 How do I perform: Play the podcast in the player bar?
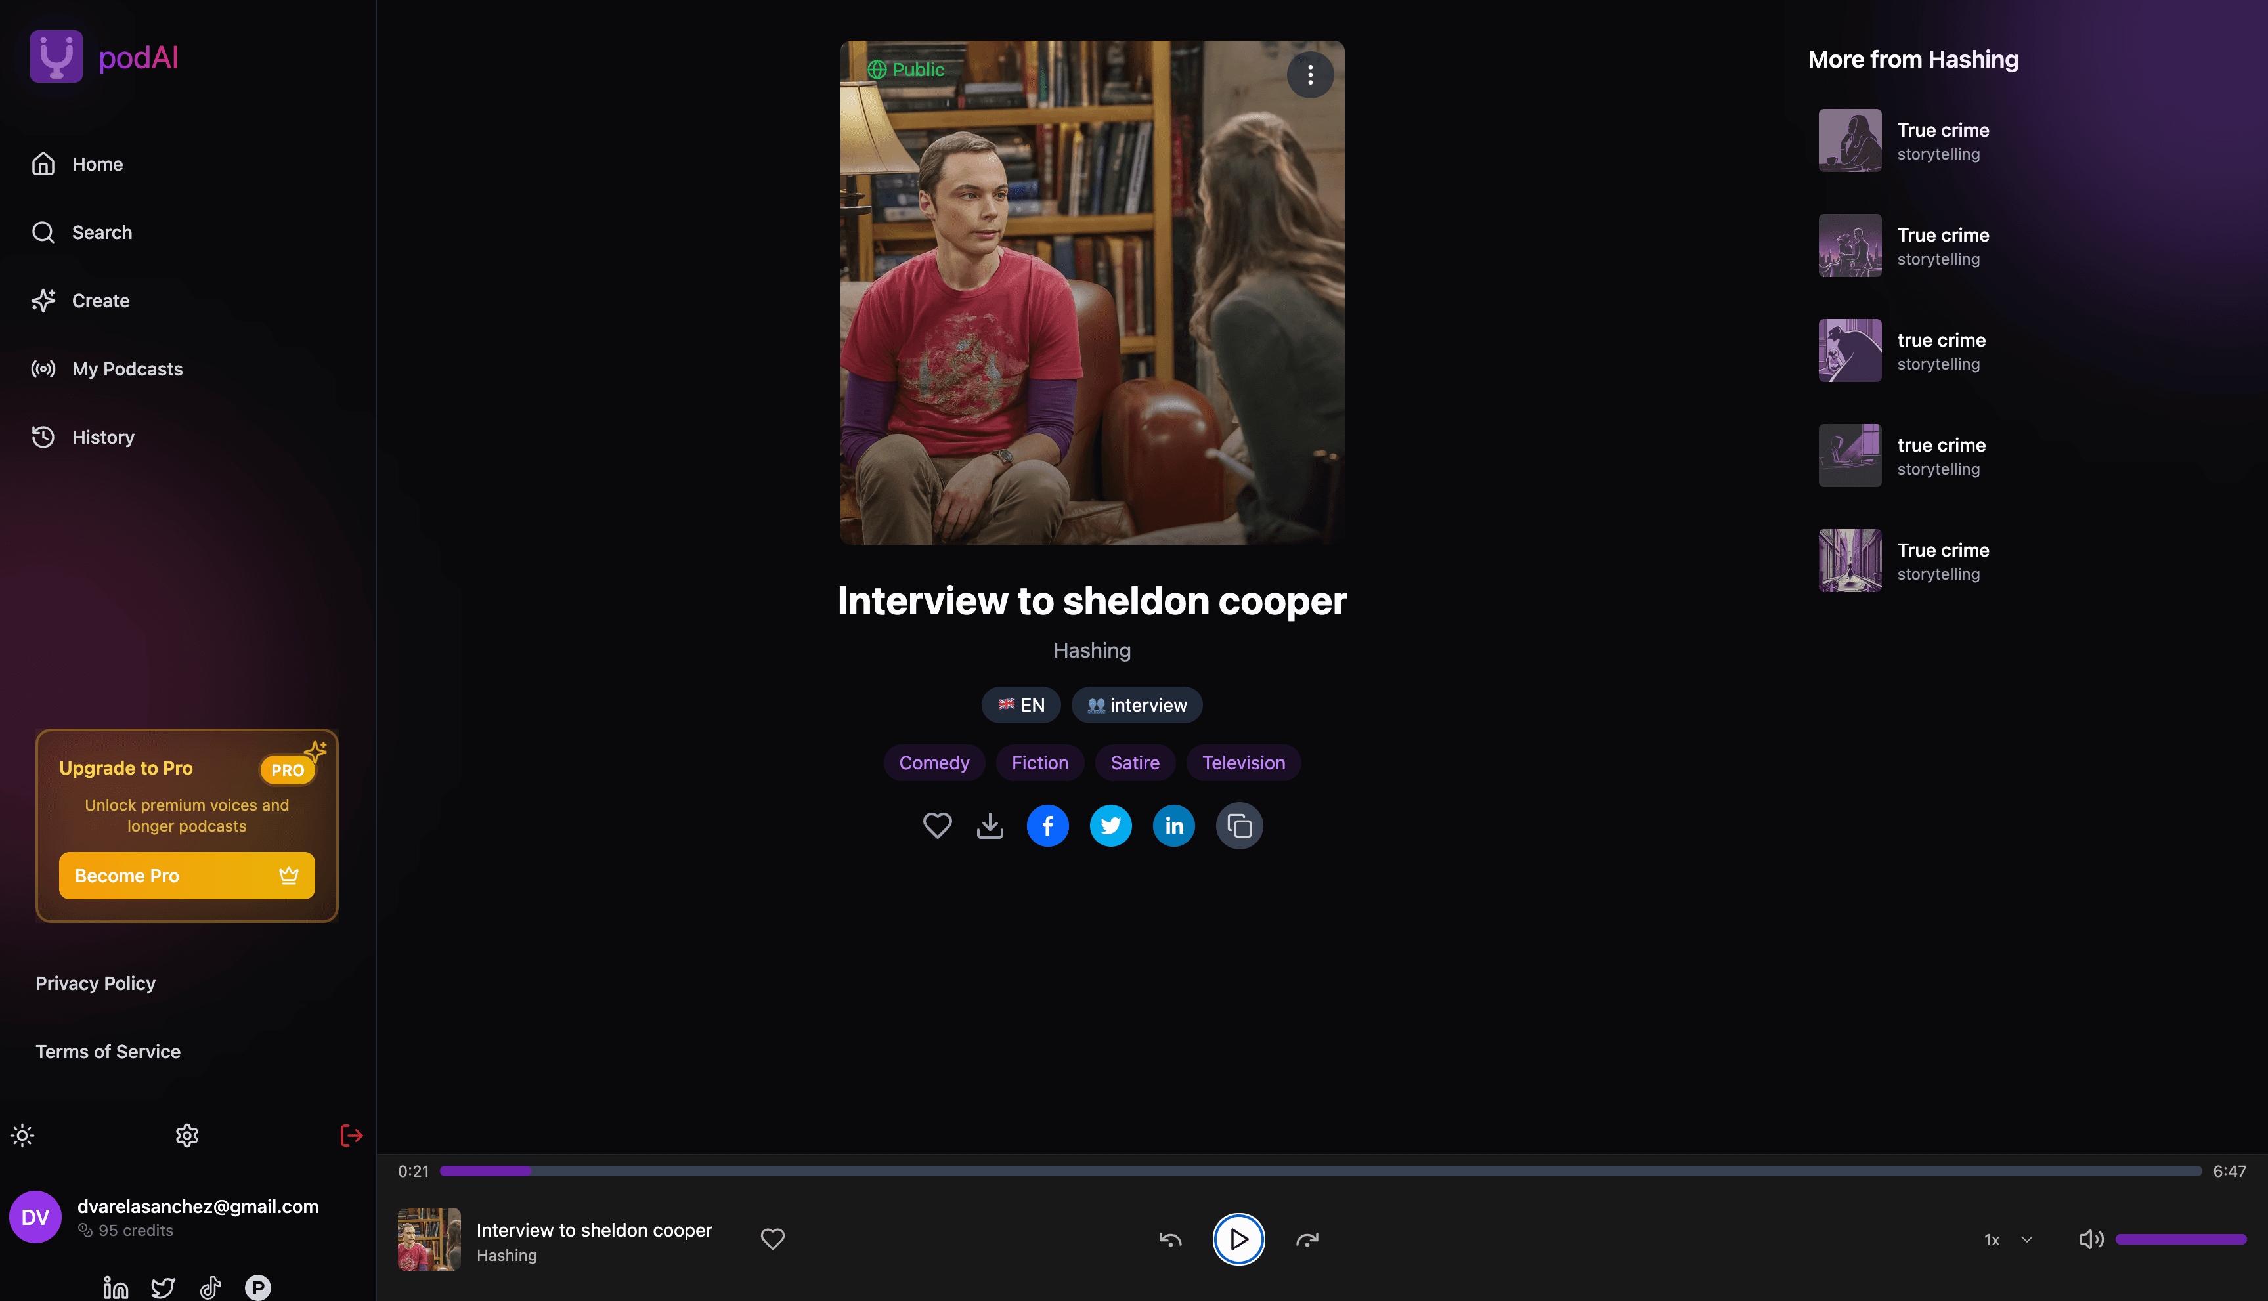[1238, 1239]
